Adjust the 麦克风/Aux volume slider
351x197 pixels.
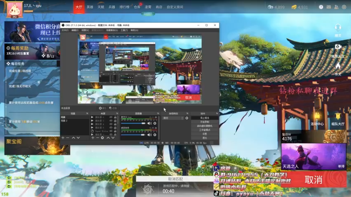[x=134, y=123]
